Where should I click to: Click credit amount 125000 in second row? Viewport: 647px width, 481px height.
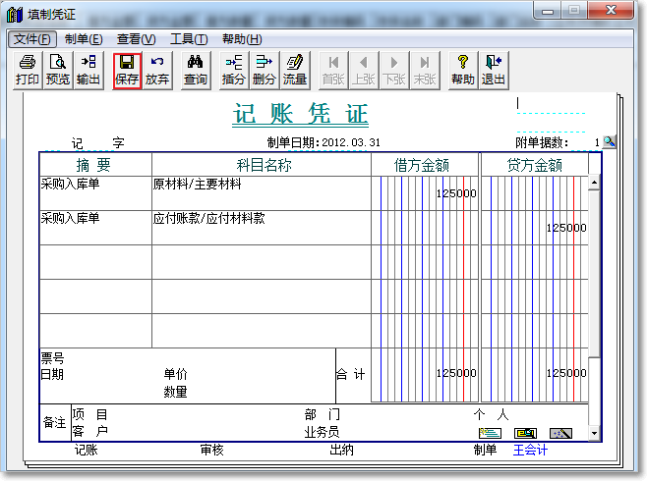(566, 228)
